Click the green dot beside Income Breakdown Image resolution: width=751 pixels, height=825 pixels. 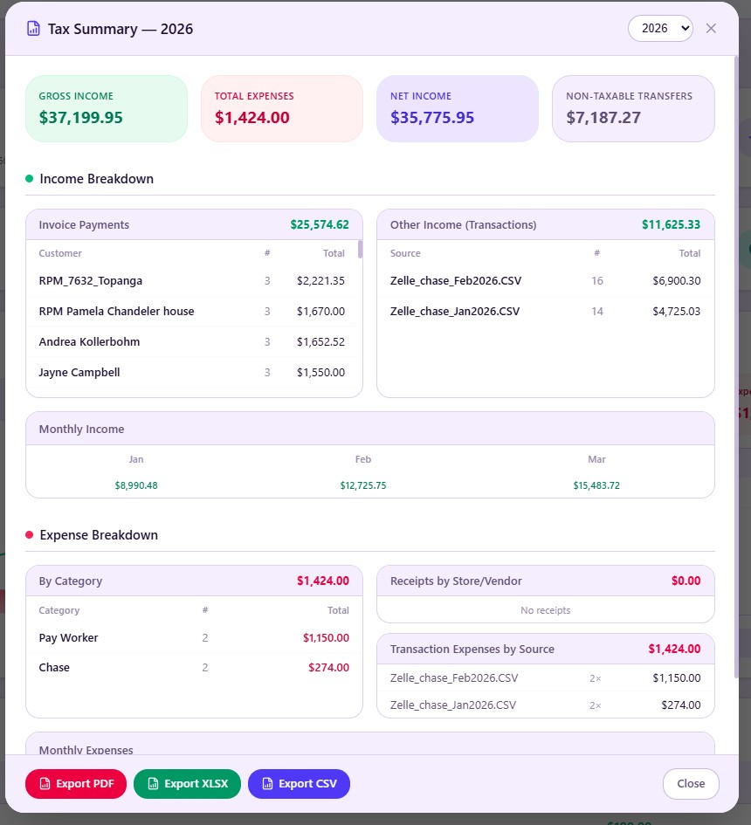point(27,178)
